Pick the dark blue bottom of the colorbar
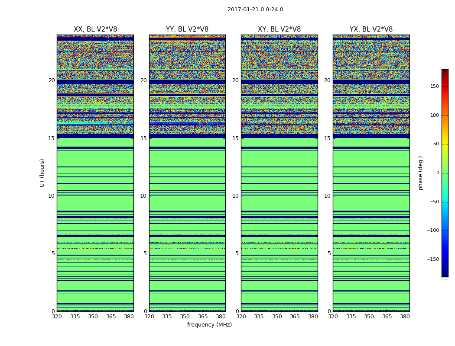This screenshot has width=455, height=346. coord(445,274)
